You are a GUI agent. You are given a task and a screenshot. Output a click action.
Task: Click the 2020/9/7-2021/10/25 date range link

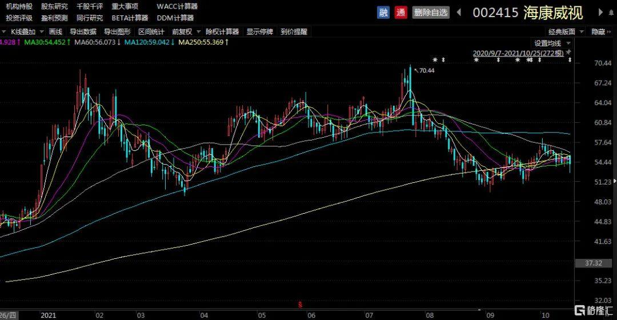(x=518, y=53)
